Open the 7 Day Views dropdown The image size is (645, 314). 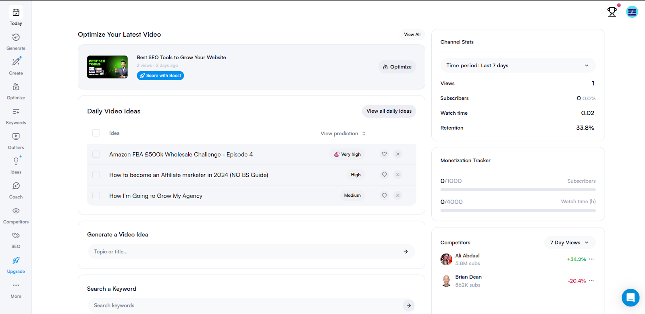pyautogui.click(x=570, y=243)
